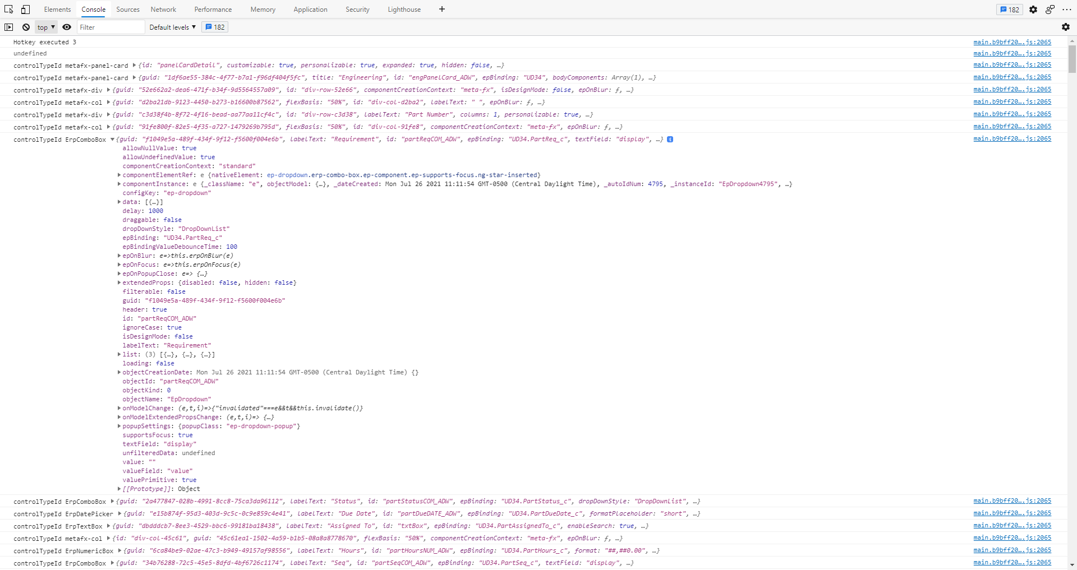Open source link for the ErpDatePicker log

point(1012,513)
